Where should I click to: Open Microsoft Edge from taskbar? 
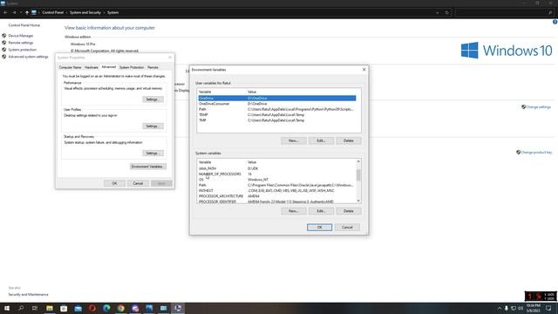coord(106,308)
